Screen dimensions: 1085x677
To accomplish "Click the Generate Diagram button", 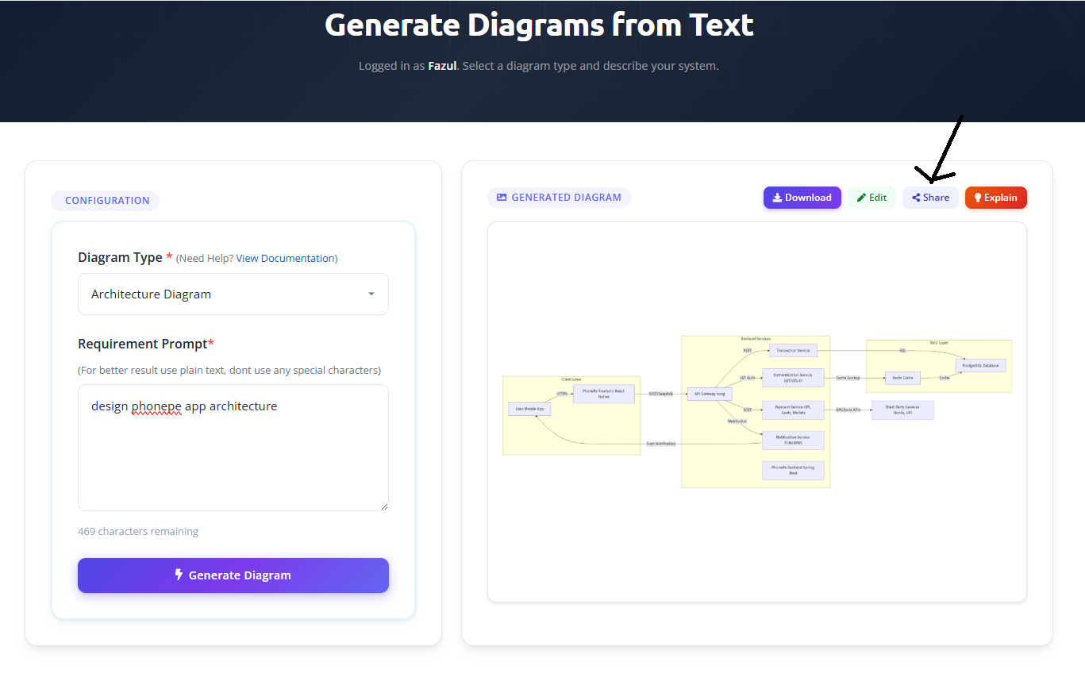I will click(x=233, y=575).
